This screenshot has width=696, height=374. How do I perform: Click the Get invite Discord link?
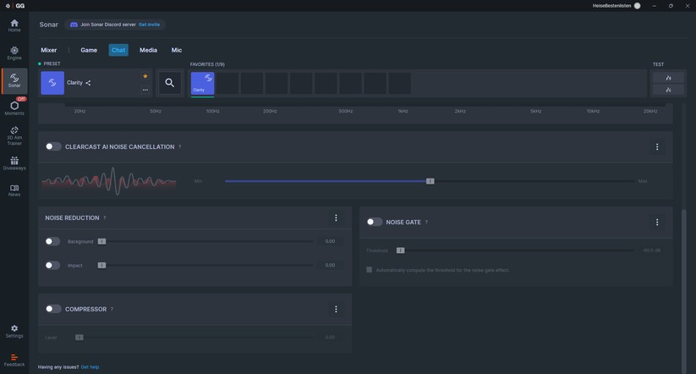click(x=149, y=25)
